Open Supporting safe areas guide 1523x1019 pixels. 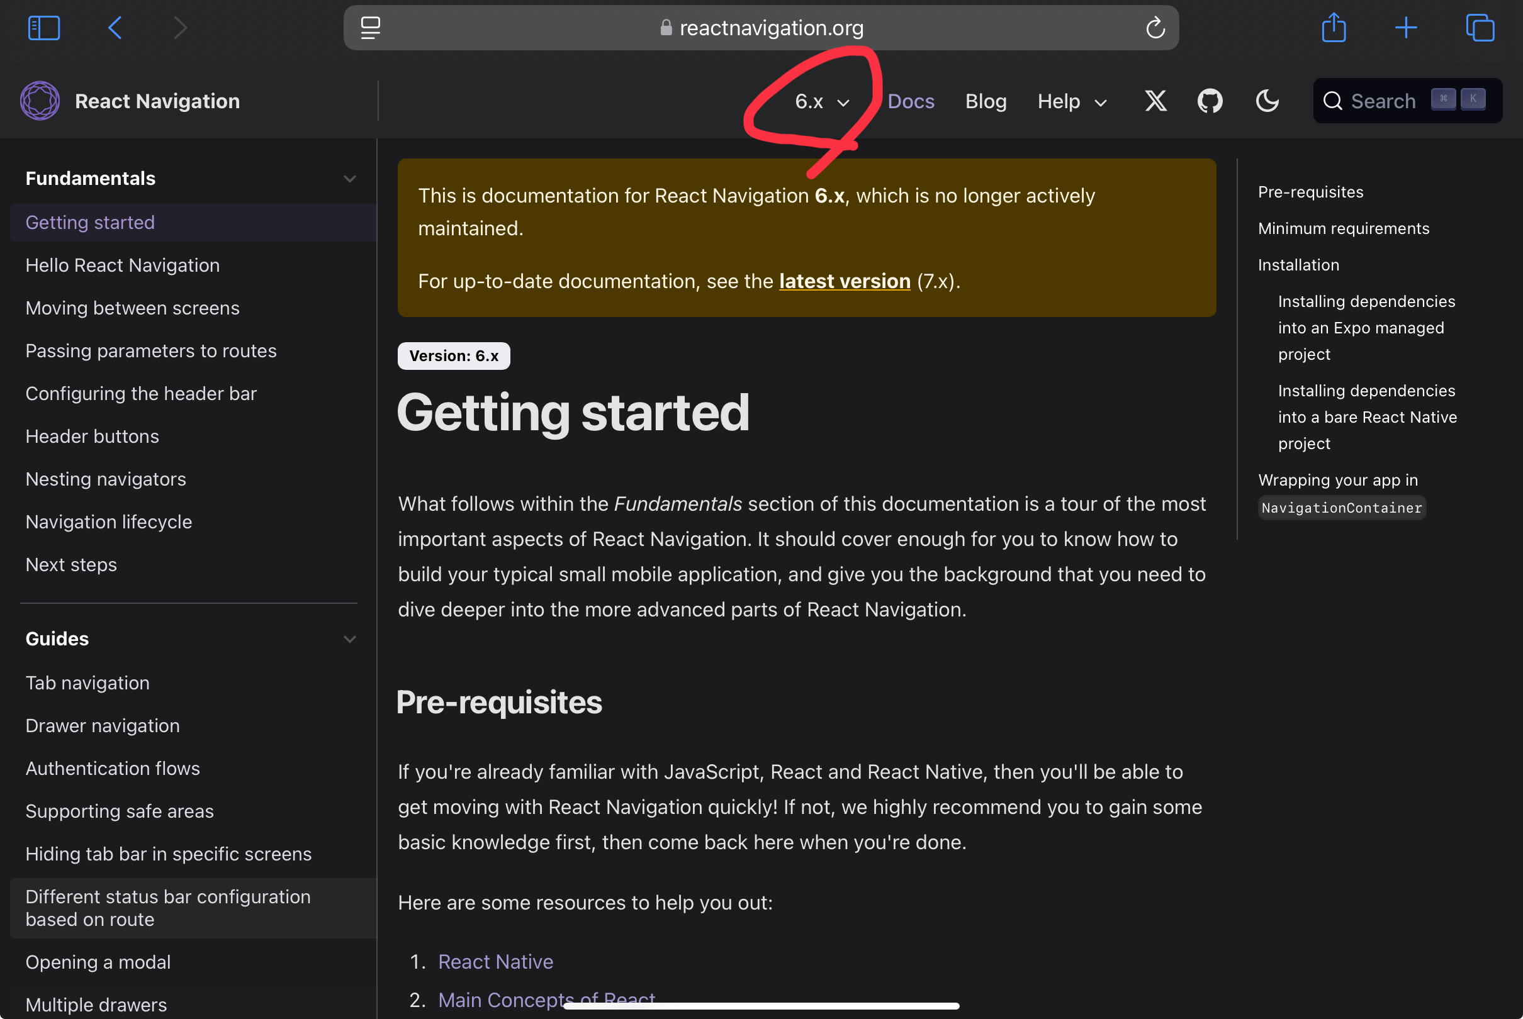(193, 811)
